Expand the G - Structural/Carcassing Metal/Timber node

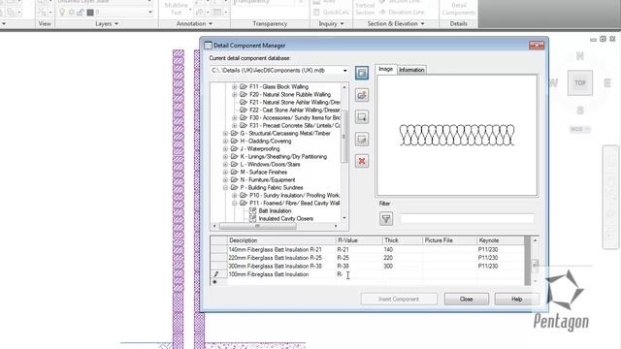(x=225, y=134)
